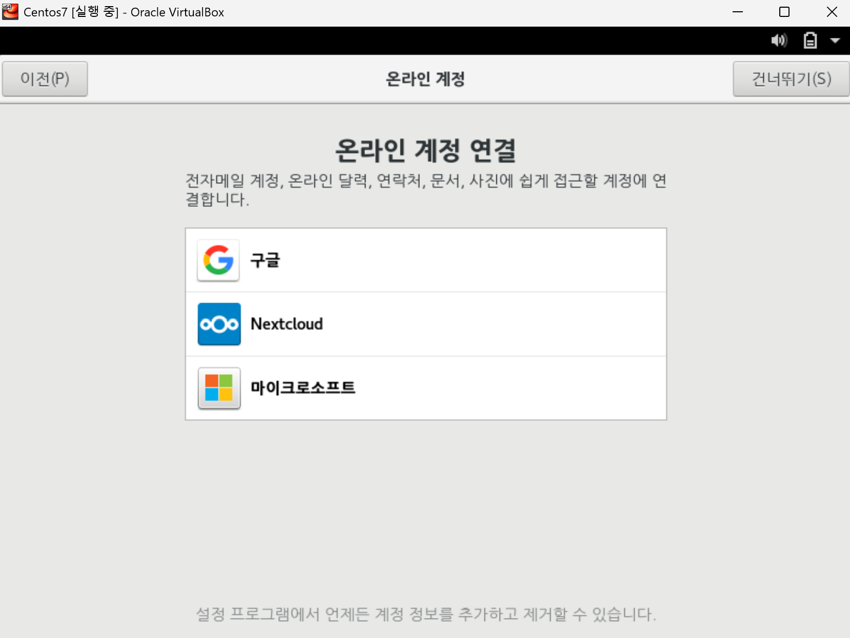The height and width of the screenshot is (638, 850).
Task: Click the footer note about 설정 프로그램
Action: [x=426, y=614]
